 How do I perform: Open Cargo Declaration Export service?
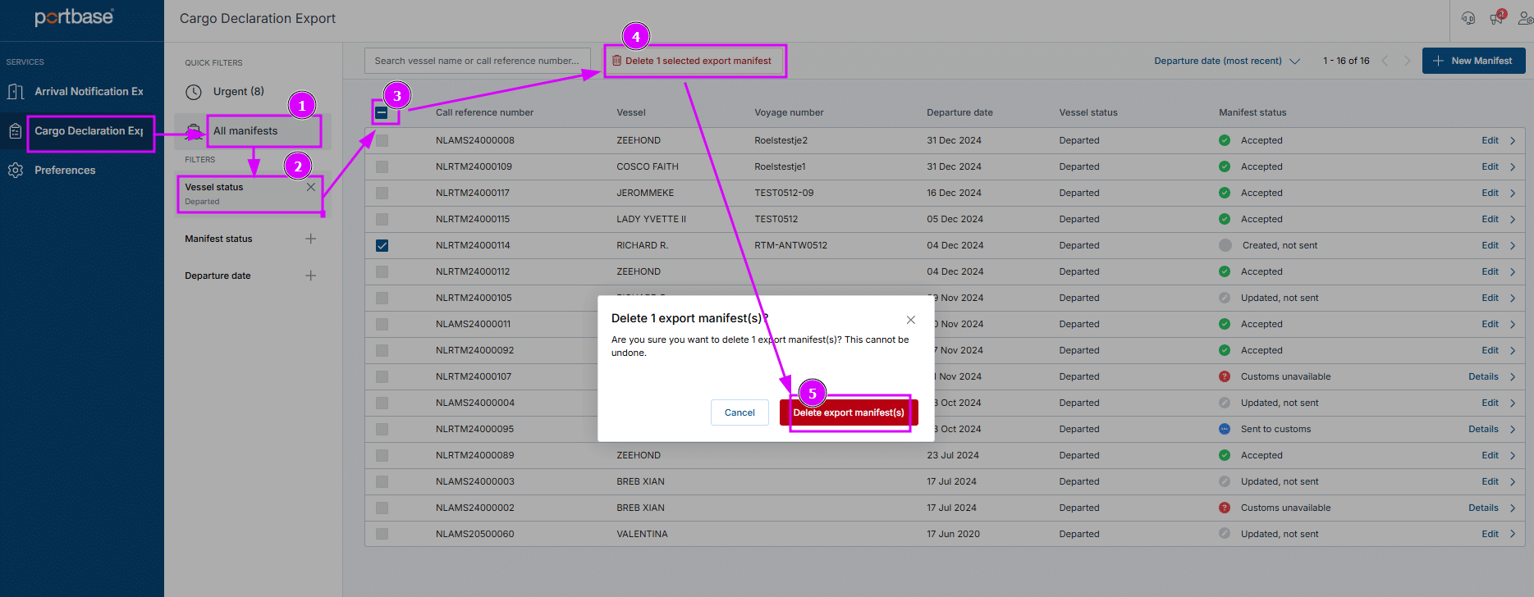[89, 131]
